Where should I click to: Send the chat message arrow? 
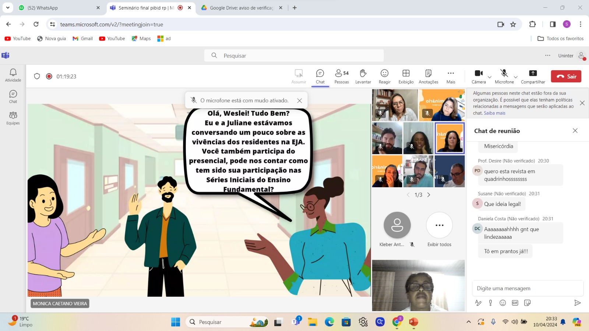[x=577, y=303]
